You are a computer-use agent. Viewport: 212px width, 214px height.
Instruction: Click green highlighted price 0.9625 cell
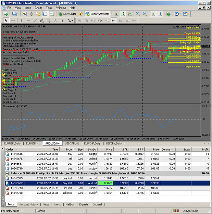pyautogui.click(x=105, y=183)
